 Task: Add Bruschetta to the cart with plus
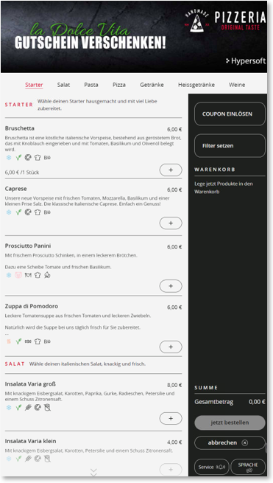pos(171,170)
